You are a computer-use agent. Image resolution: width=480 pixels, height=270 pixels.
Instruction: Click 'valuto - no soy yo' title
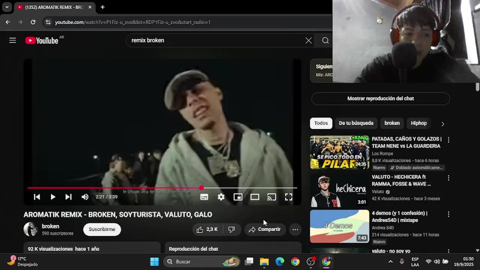(391, 251)
